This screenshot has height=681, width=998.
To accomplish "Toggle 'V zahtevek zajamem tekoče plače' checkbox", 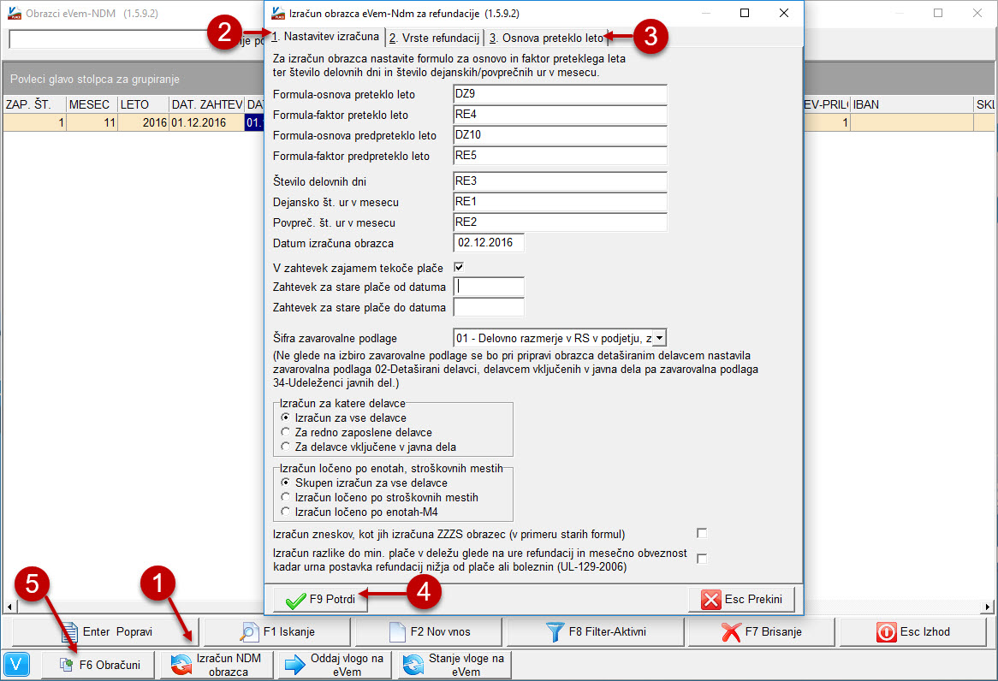I will click(459, 267).
